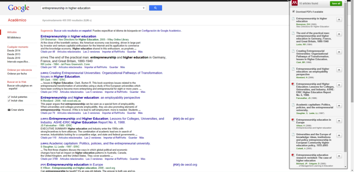Click 'Crear alerta' link
This screenshot has height=172, width=354.
pyautogui.click(x=18, y=110)
